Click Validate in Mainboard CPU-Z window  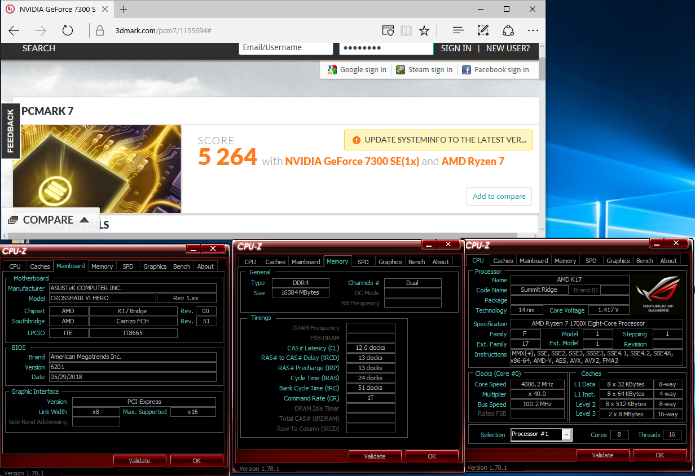pos(140,461)
